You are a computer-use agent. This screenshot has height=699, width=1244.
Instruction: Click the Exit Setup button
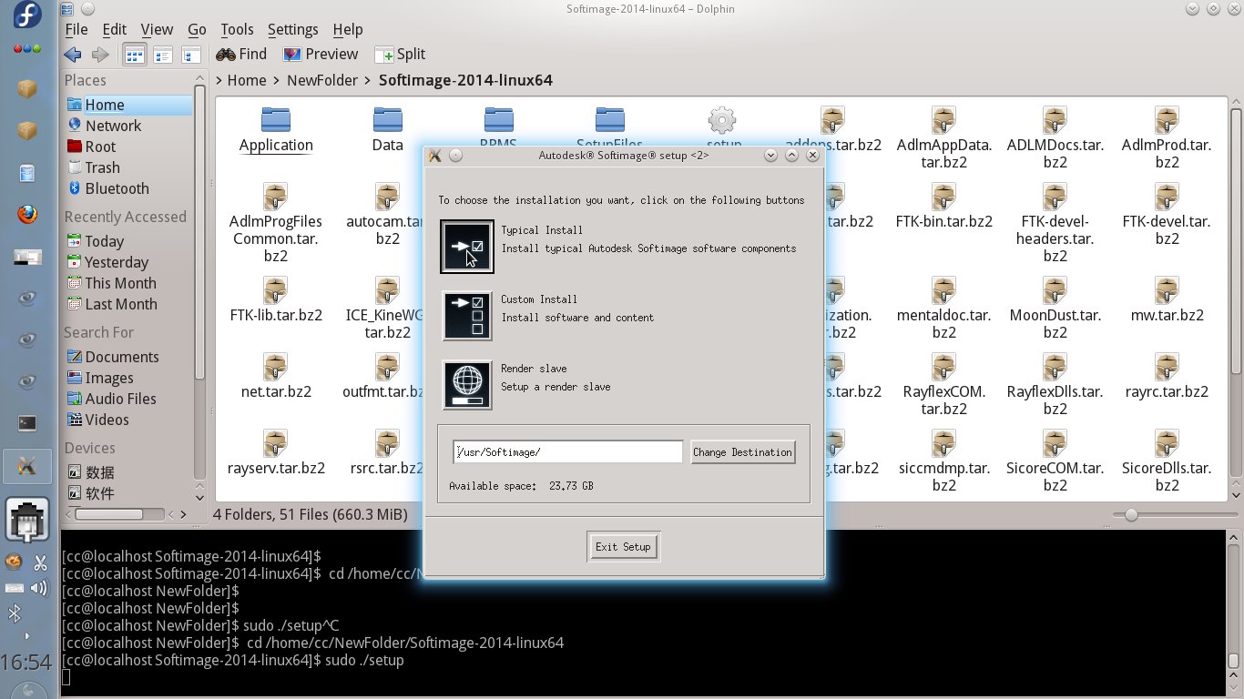pos(623,547)
